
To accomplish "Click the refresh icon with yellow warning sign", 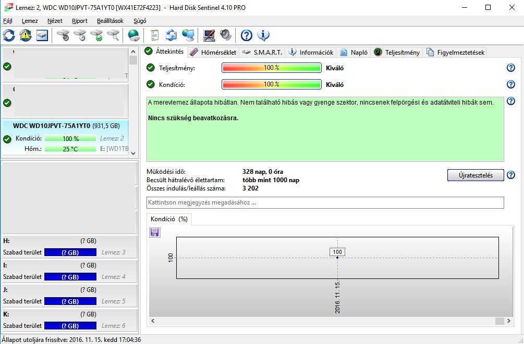I will point(26,35).
